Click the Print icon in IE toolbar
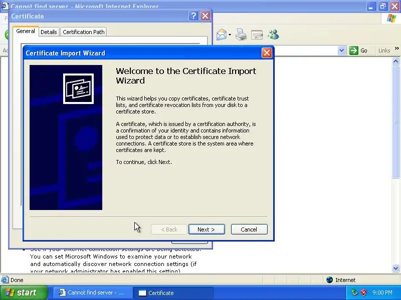The height and width of the screenshot is (300, 401). (241, 34)
